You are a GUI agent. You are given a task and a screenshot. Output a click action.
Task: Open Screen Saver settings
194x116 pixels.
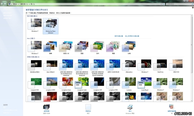[x=172, y=109]
